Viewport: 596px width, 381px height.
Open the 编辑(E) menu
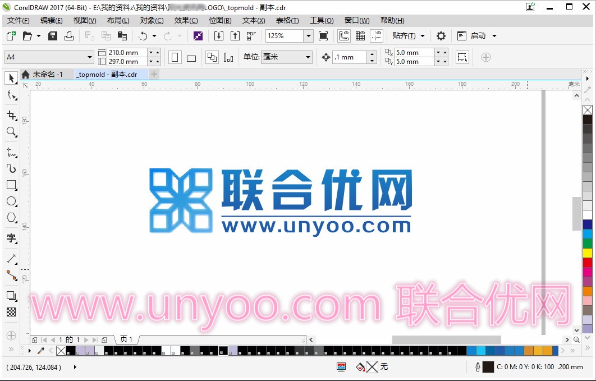tap(51, 21)
